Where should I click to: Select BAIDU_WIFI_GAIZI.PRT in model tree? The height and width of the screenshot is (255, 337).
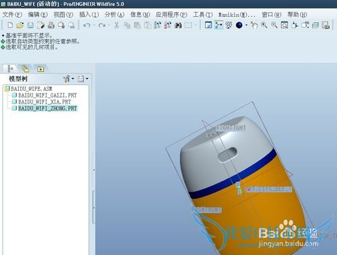coord(44,96)
